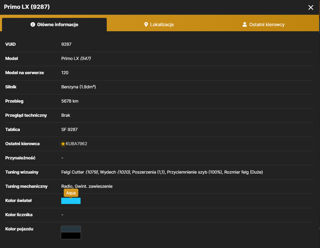Click the dialog title Primo LX (9287)
This screenshot has height=248, width=320.
pos(27,7)
